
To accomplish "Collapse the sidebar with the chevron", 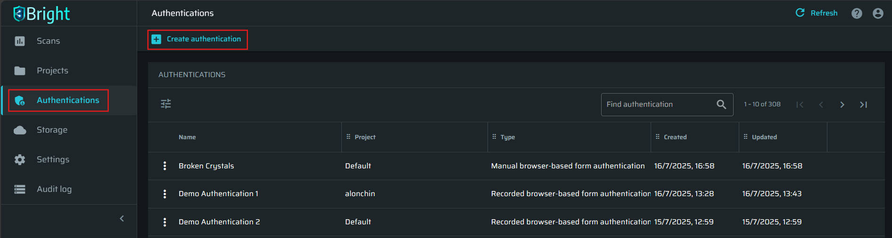I will tap(122, 218).
